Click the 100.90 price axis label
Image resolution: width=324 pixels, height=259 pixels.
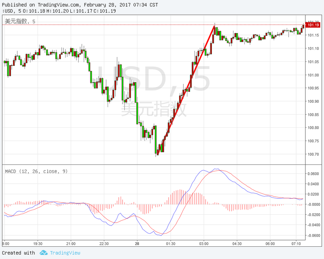pos(313,102)
